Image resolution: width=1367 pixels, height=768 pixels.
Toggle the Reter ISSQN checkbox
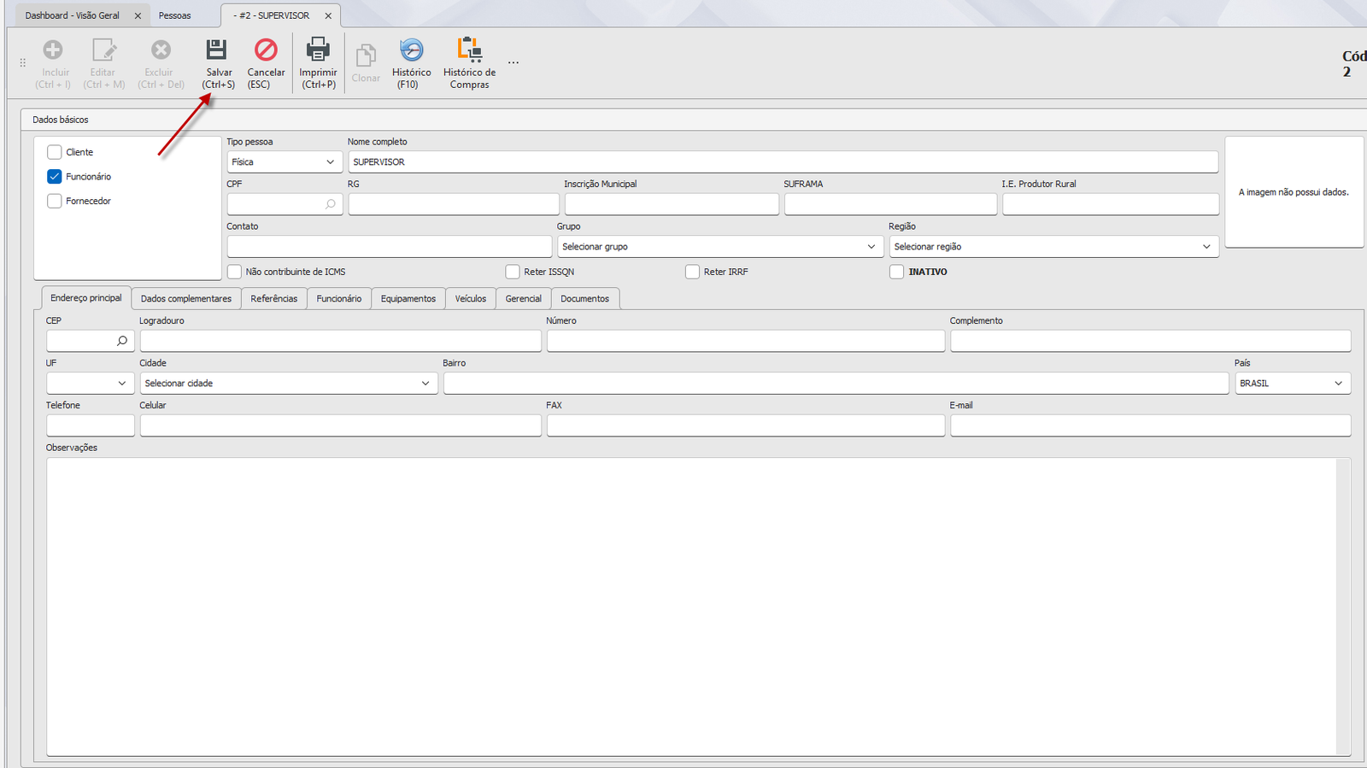pyautogui.click(x=513, y=272)
